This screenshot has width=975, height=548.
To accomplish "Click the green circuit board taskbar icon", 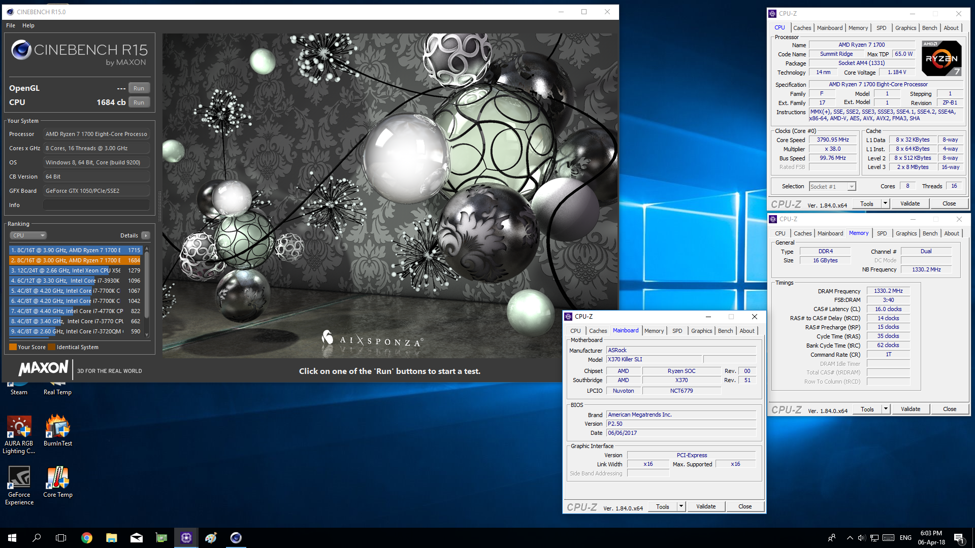I will [x=161, y=538].
